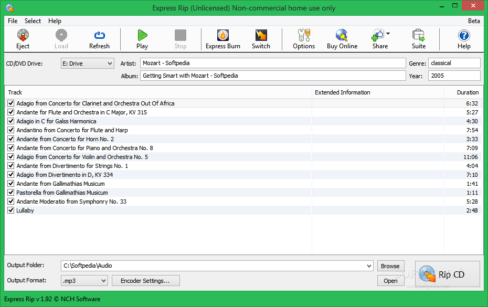Screen dimensions: 488x307
Task: Start ripping with Rip CD button
Action: tap(447, 274)
